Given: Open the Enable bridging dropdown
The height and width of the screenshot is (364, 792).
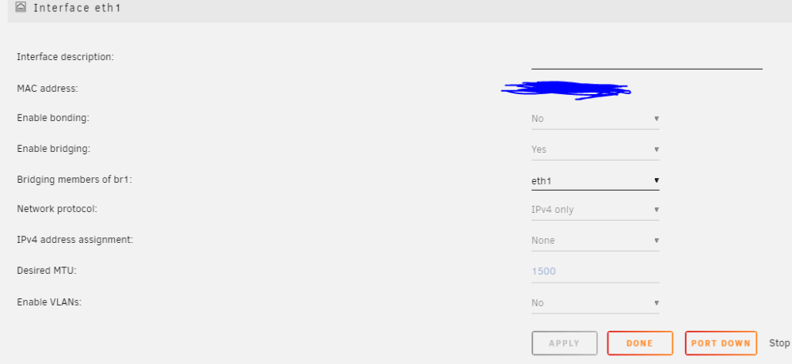Looking at the screenshot, I should [x=595, y=150].
